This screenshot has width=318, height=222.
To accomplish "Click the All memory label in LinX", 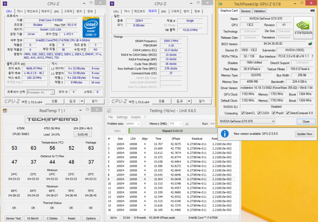I will click(x=187, y=124).
